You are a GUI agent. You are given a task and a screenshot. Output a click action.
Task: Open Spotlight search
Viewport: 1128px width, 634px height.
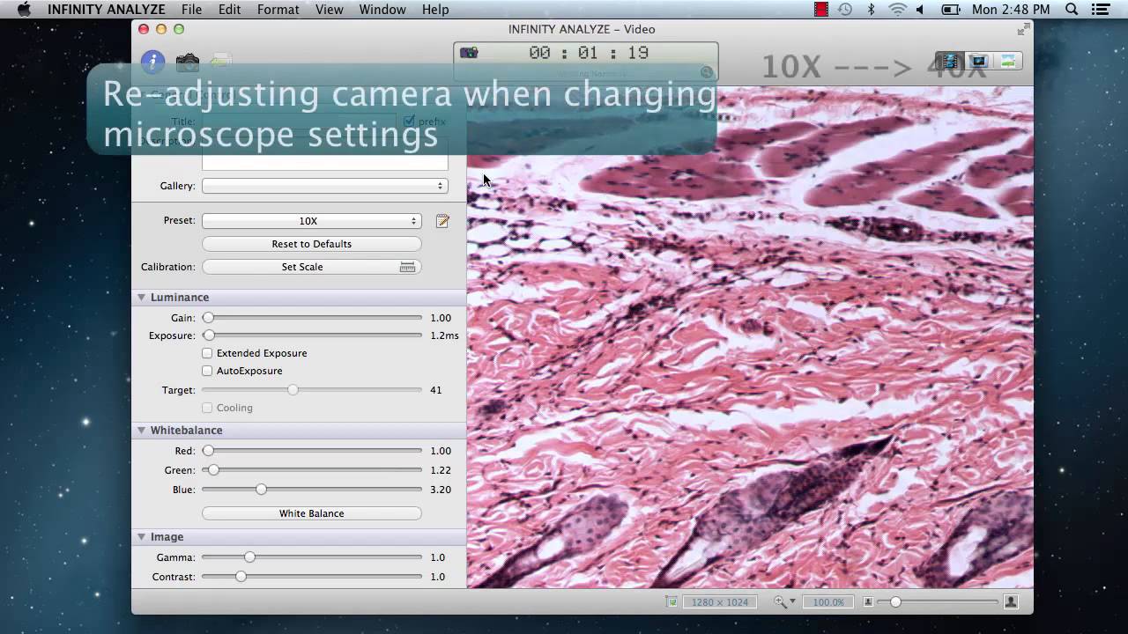[1072, 10]
